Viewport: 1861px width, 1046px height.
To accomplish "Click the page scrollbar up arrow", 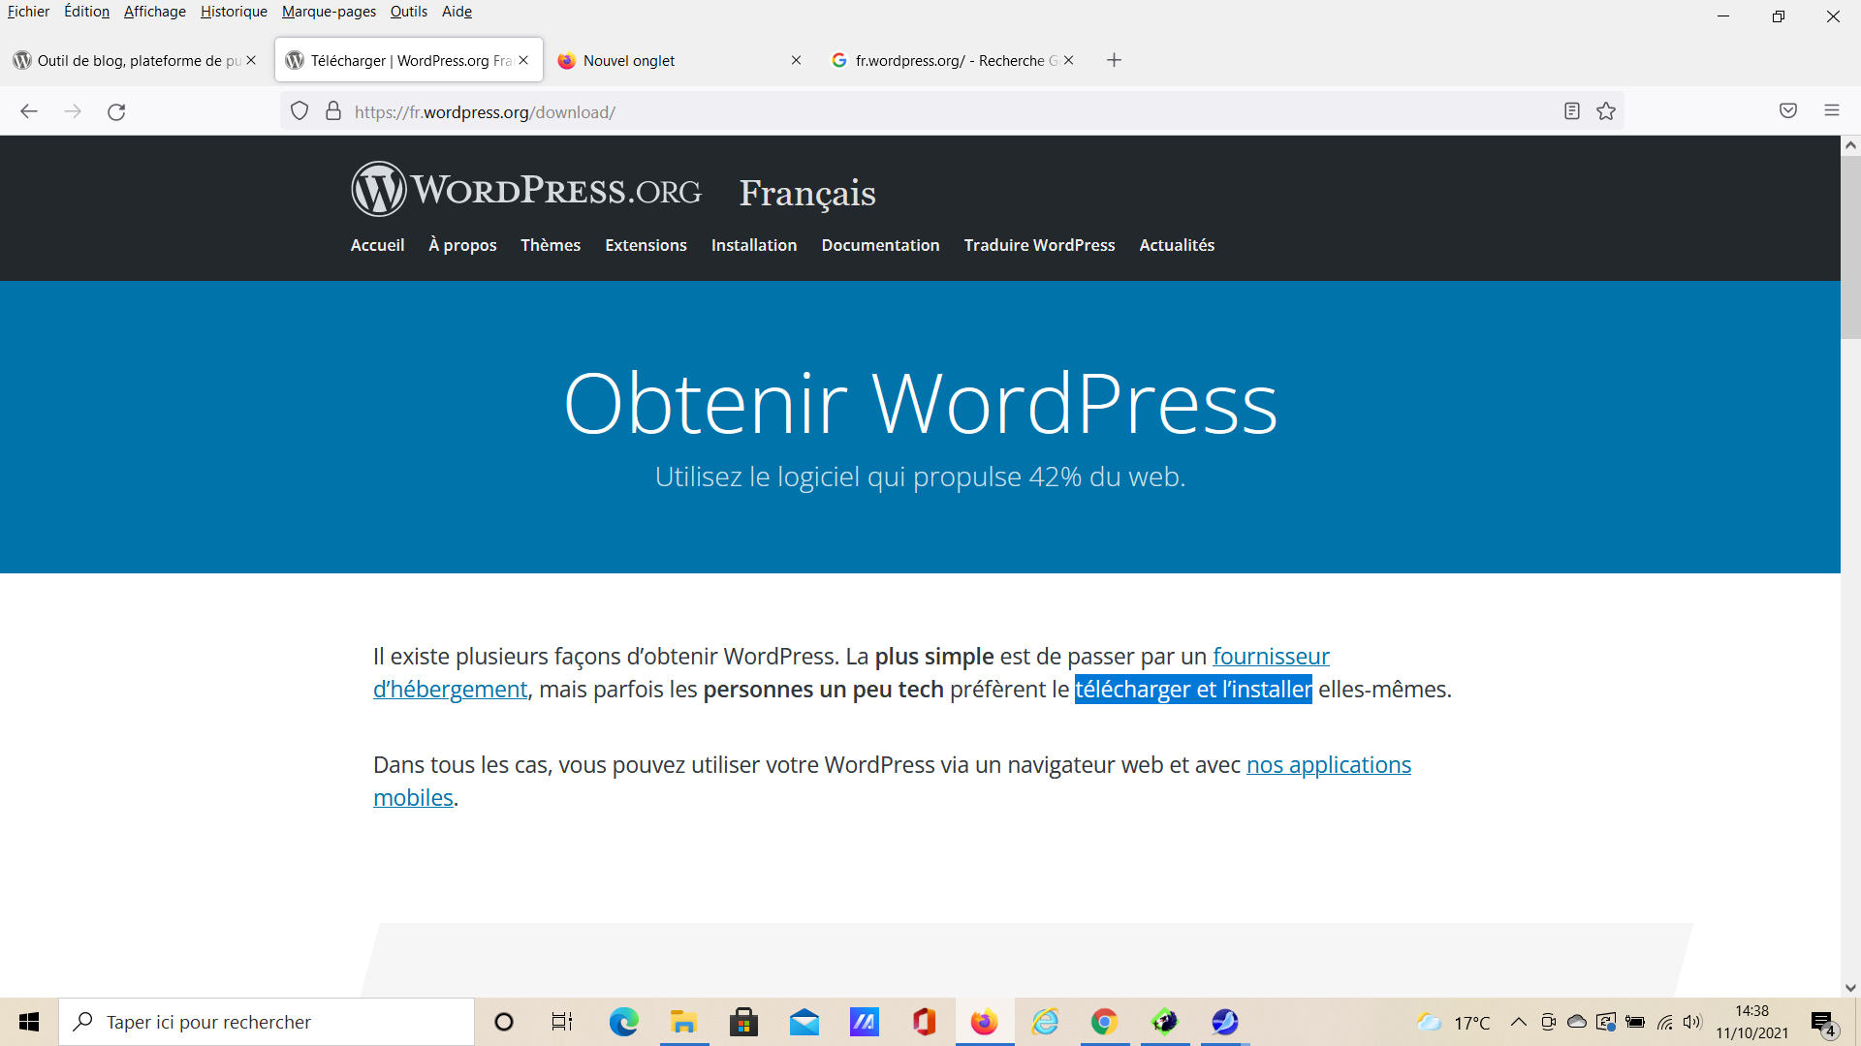I will (1850, 145).
